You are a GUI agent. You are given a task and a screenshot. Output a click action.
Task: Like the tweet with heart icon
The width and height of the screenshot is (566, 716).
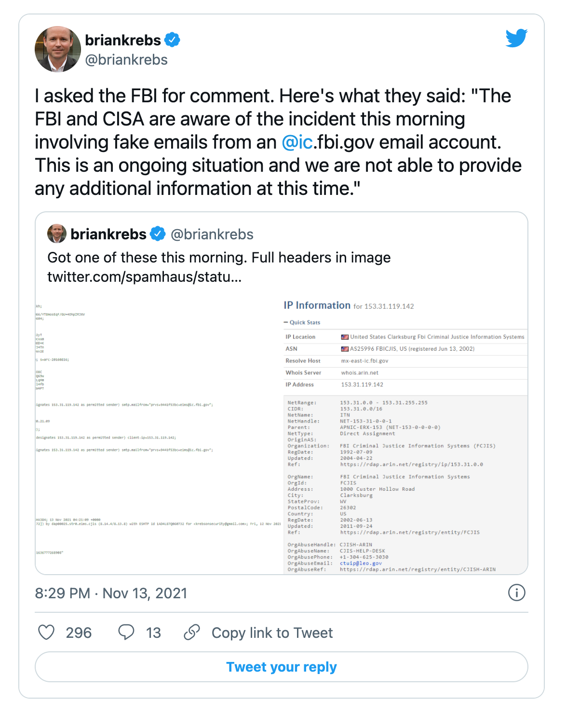tap(46, 632)
